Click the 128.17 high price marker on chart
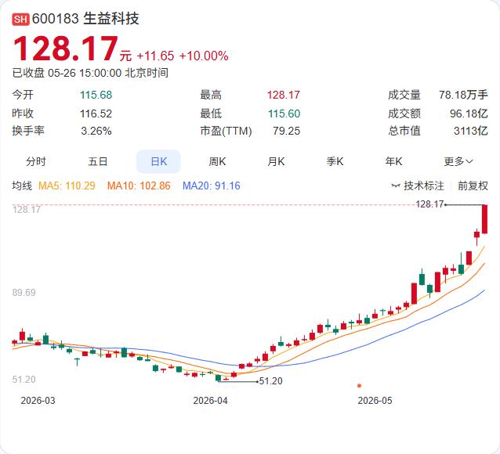The width and height of the screenshot is (500, 454). pos(429,204)
